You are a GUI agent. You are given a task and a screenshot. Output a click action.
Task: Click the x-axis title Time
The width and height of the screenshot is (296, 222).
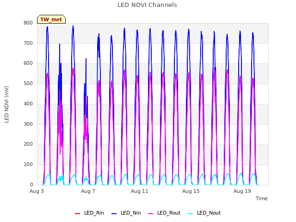click(261, 198)
